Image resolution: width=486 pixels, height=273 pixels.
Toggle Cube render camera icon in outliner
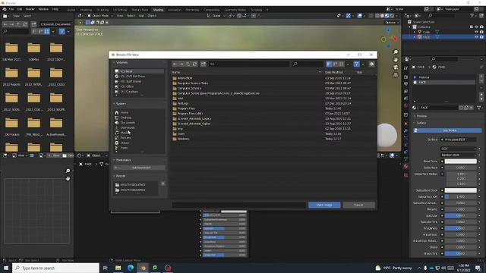click(481, 32)
